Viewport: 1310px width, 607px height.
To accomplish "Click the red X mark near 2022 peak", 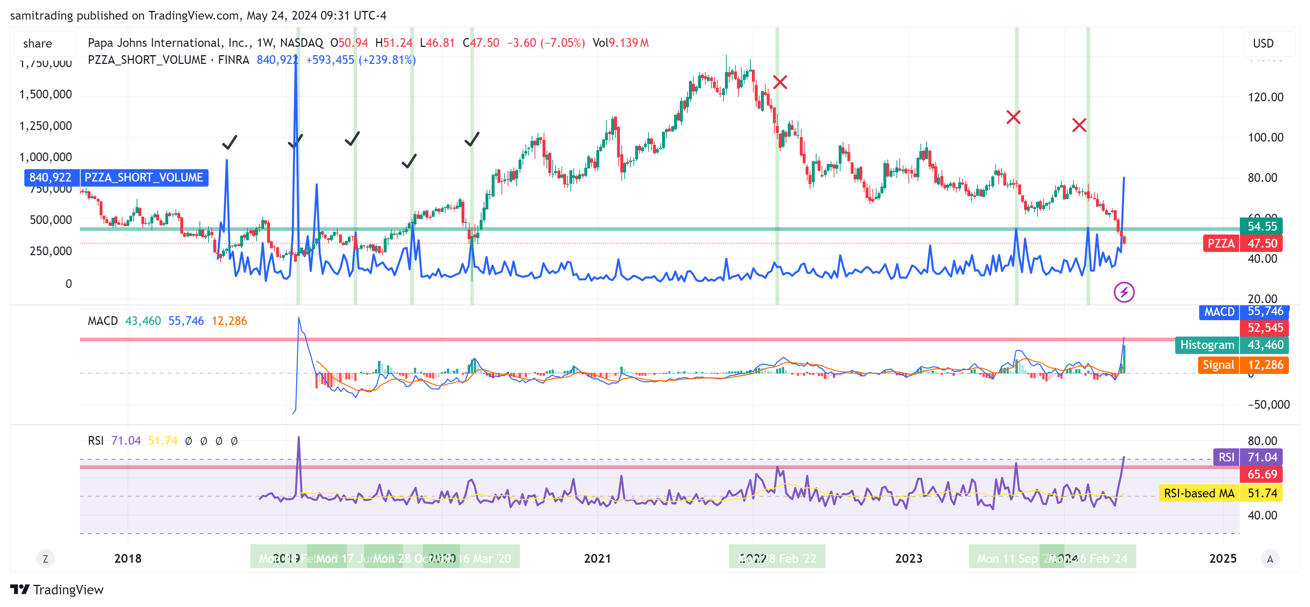I will (780, 82).
